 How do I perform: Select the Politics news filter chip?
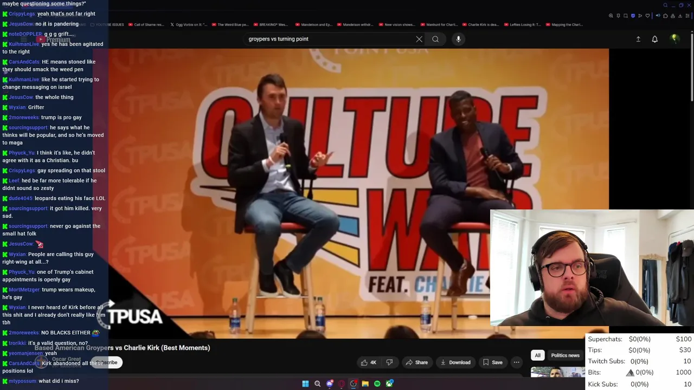click(565, 355)
